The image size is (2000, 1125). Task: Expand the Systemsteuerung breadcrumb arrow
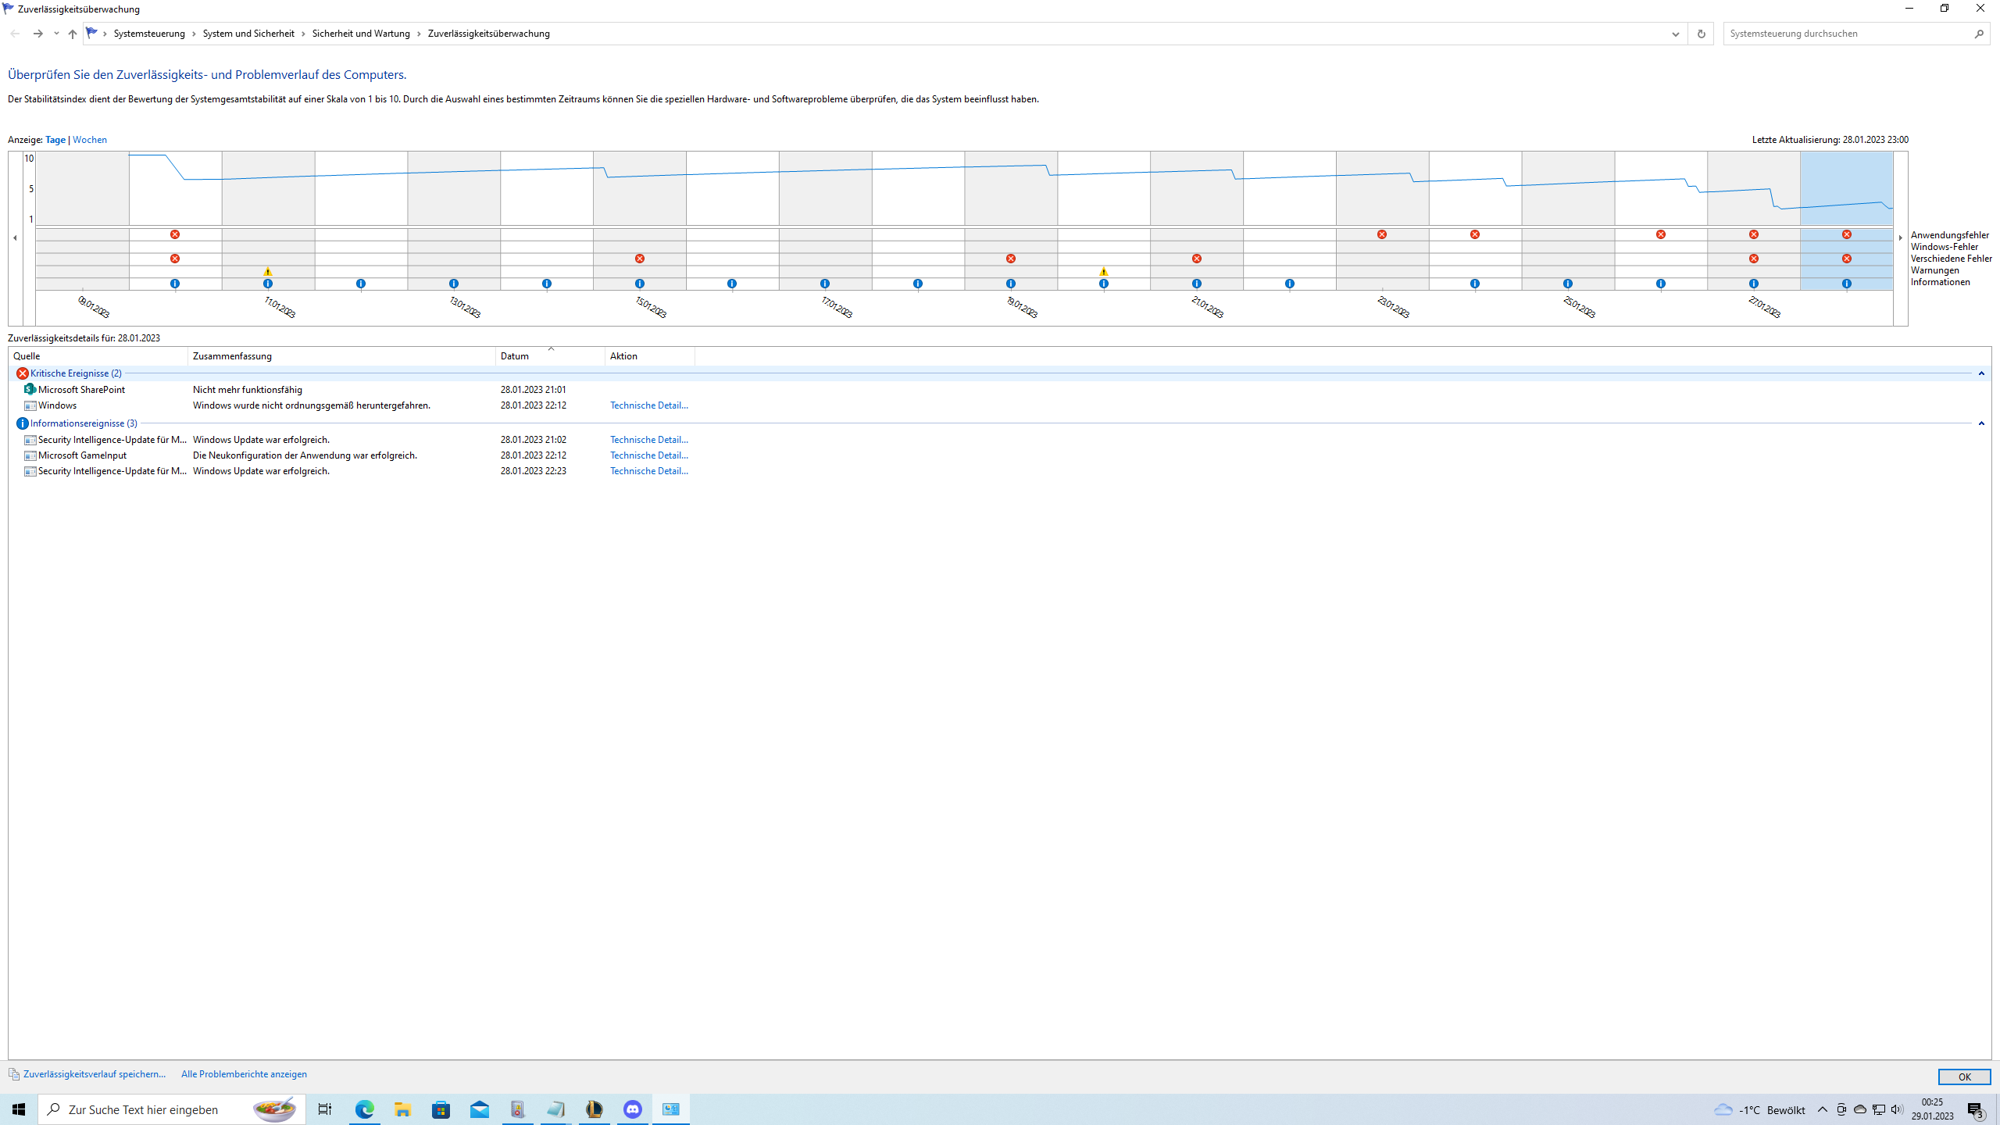(x=194, y=34)
